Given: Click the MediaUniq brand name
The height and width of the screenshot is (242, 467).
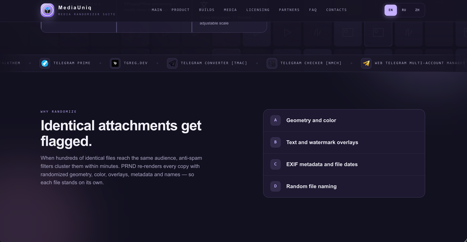Looking at the screenshot, I should click(75, 8).
